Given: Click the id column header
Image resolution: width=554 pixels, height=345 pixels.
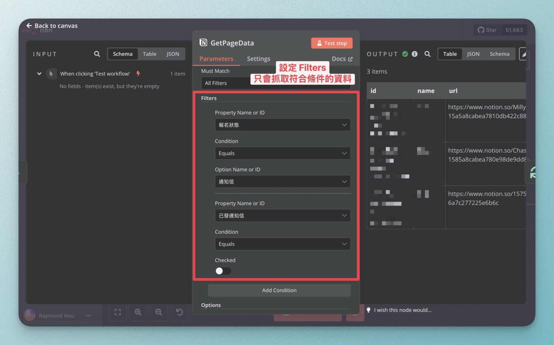Looking at the screenshot, I should click(373, 91).
